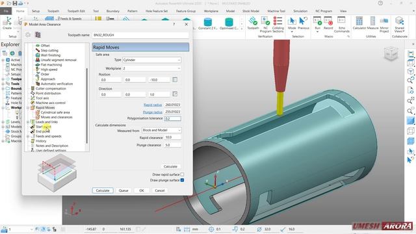Click the Open folder icon in quick access toolbar
The height and width of the screenshot is (234, 416).
[x=9, y=3]
